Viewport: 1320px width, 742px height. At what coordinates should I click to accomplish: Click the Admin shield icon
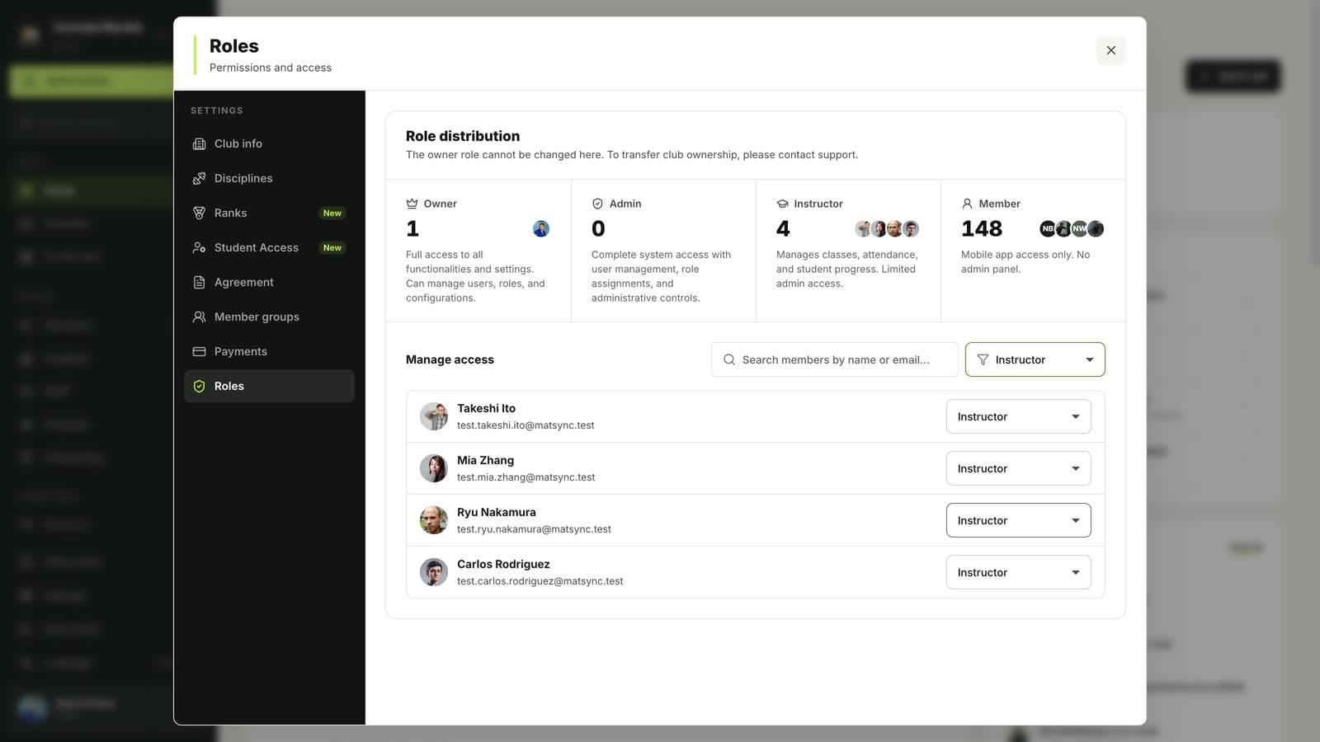[x=597, y=204]
